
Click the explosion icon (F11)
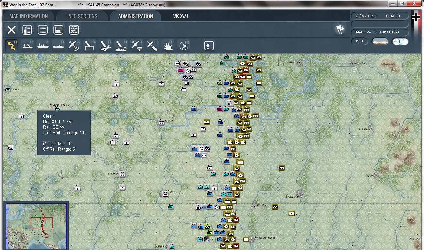tap(168, 46)
